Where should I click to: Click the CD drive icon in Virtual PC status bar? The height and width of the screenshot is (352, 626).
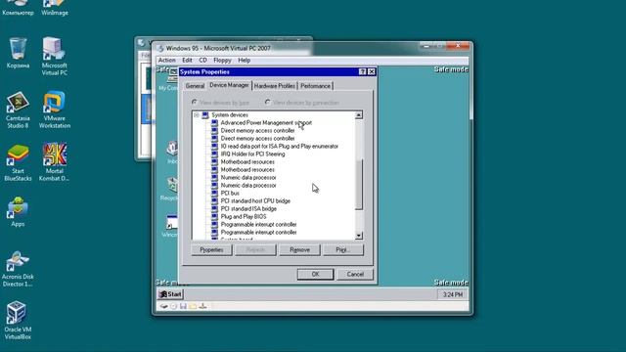174,306
